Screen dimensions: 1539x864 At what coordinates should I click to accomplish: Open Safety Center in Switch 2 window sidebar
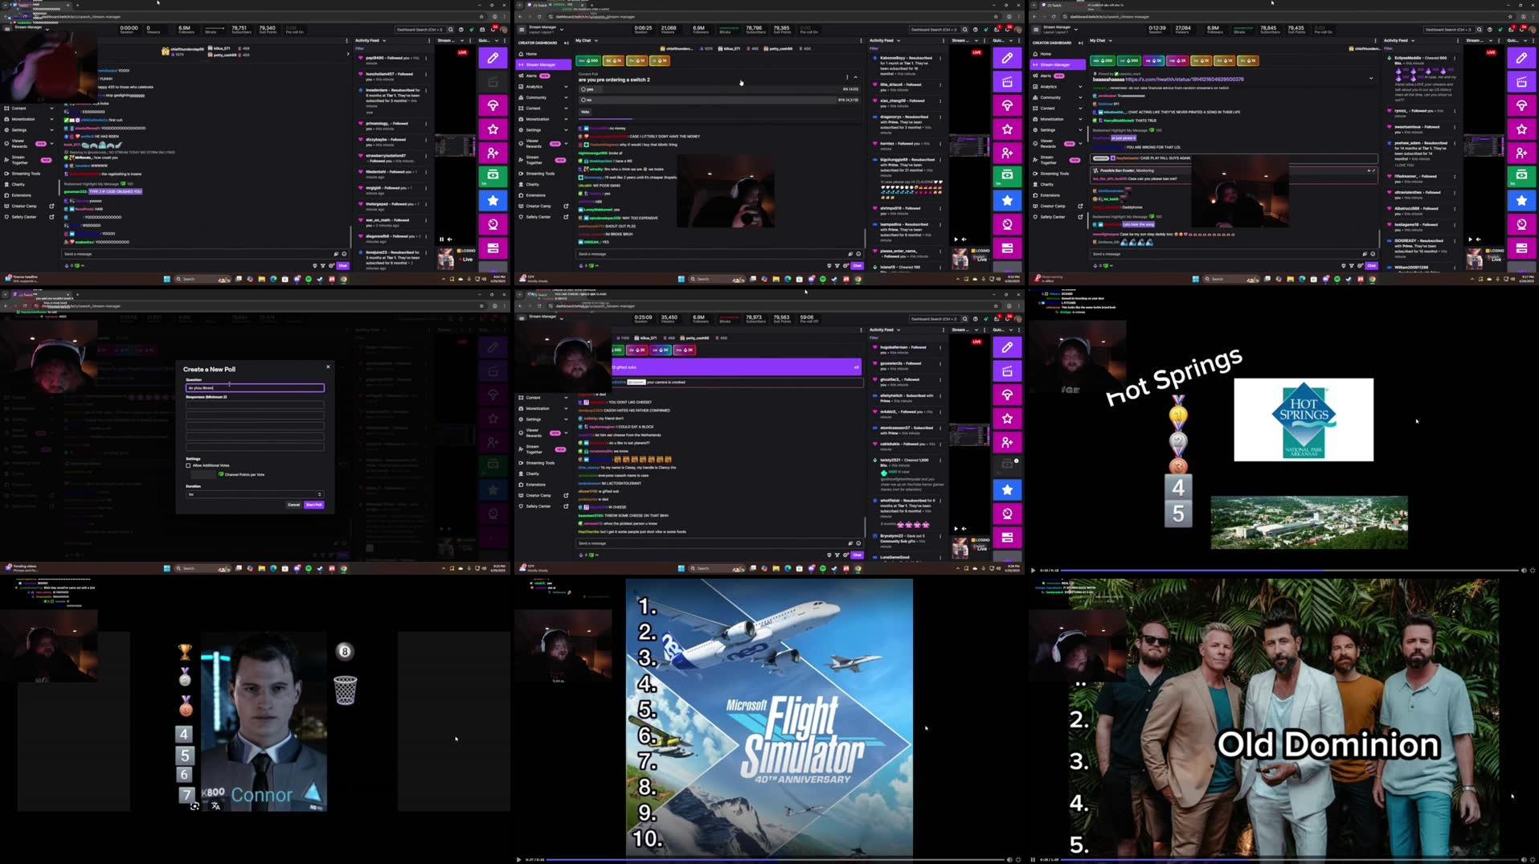pos(543,217)
